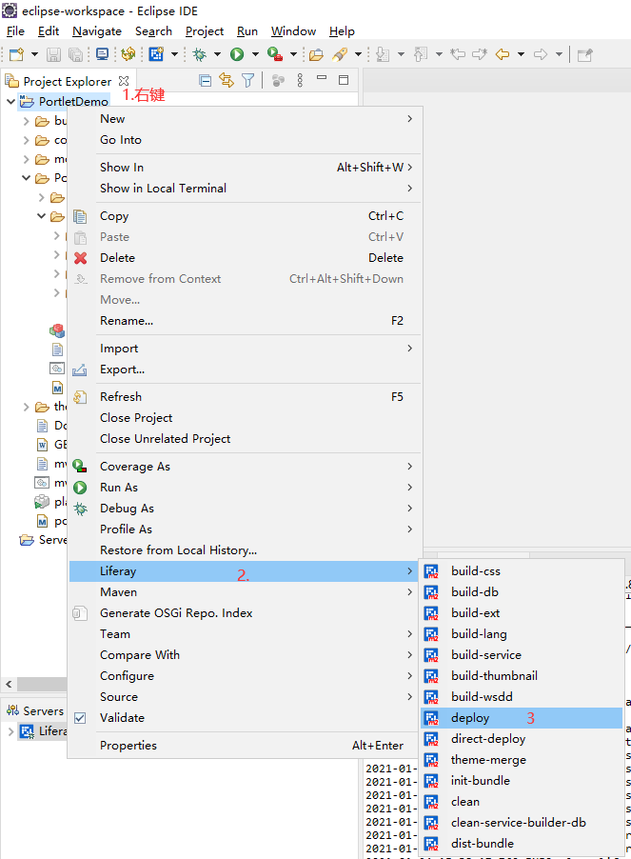
Task: Open the Project Explorer filter icon
Action: [x=247, y=81]
